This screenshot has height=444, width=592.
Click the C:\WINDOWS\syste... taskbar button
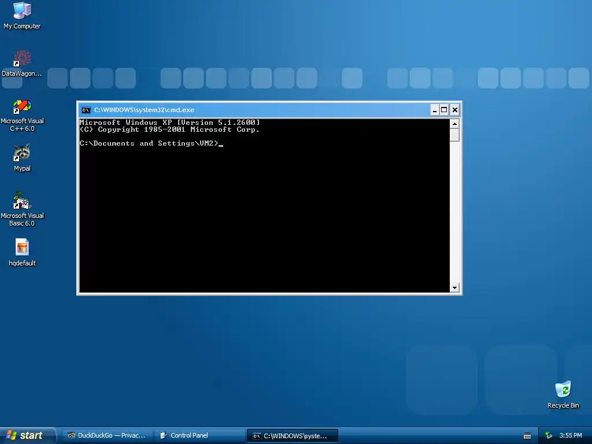tap(292, 436)
